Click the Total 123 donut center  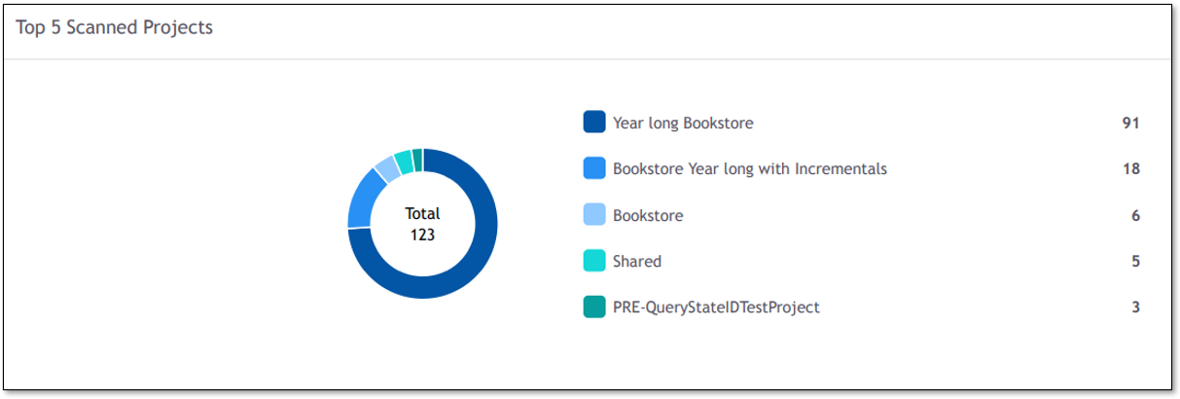[x=422, y=224]
